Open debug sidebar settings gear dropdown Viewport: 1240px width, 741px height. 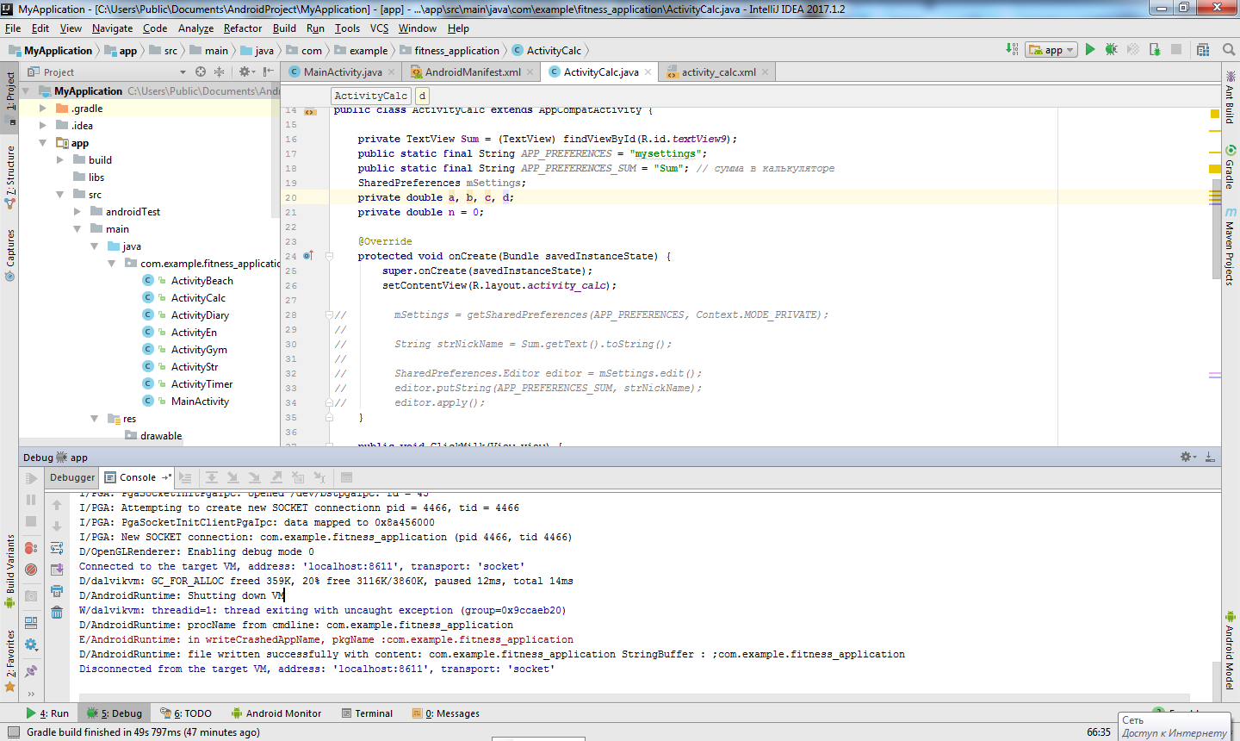tap(31, 644)
